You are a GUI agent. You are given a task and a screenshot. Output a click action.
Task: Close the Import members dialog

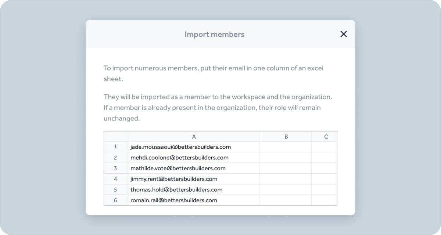coord(343,34)
